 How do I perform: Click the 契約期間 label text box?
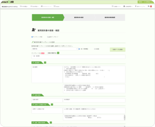click(47, 74)
